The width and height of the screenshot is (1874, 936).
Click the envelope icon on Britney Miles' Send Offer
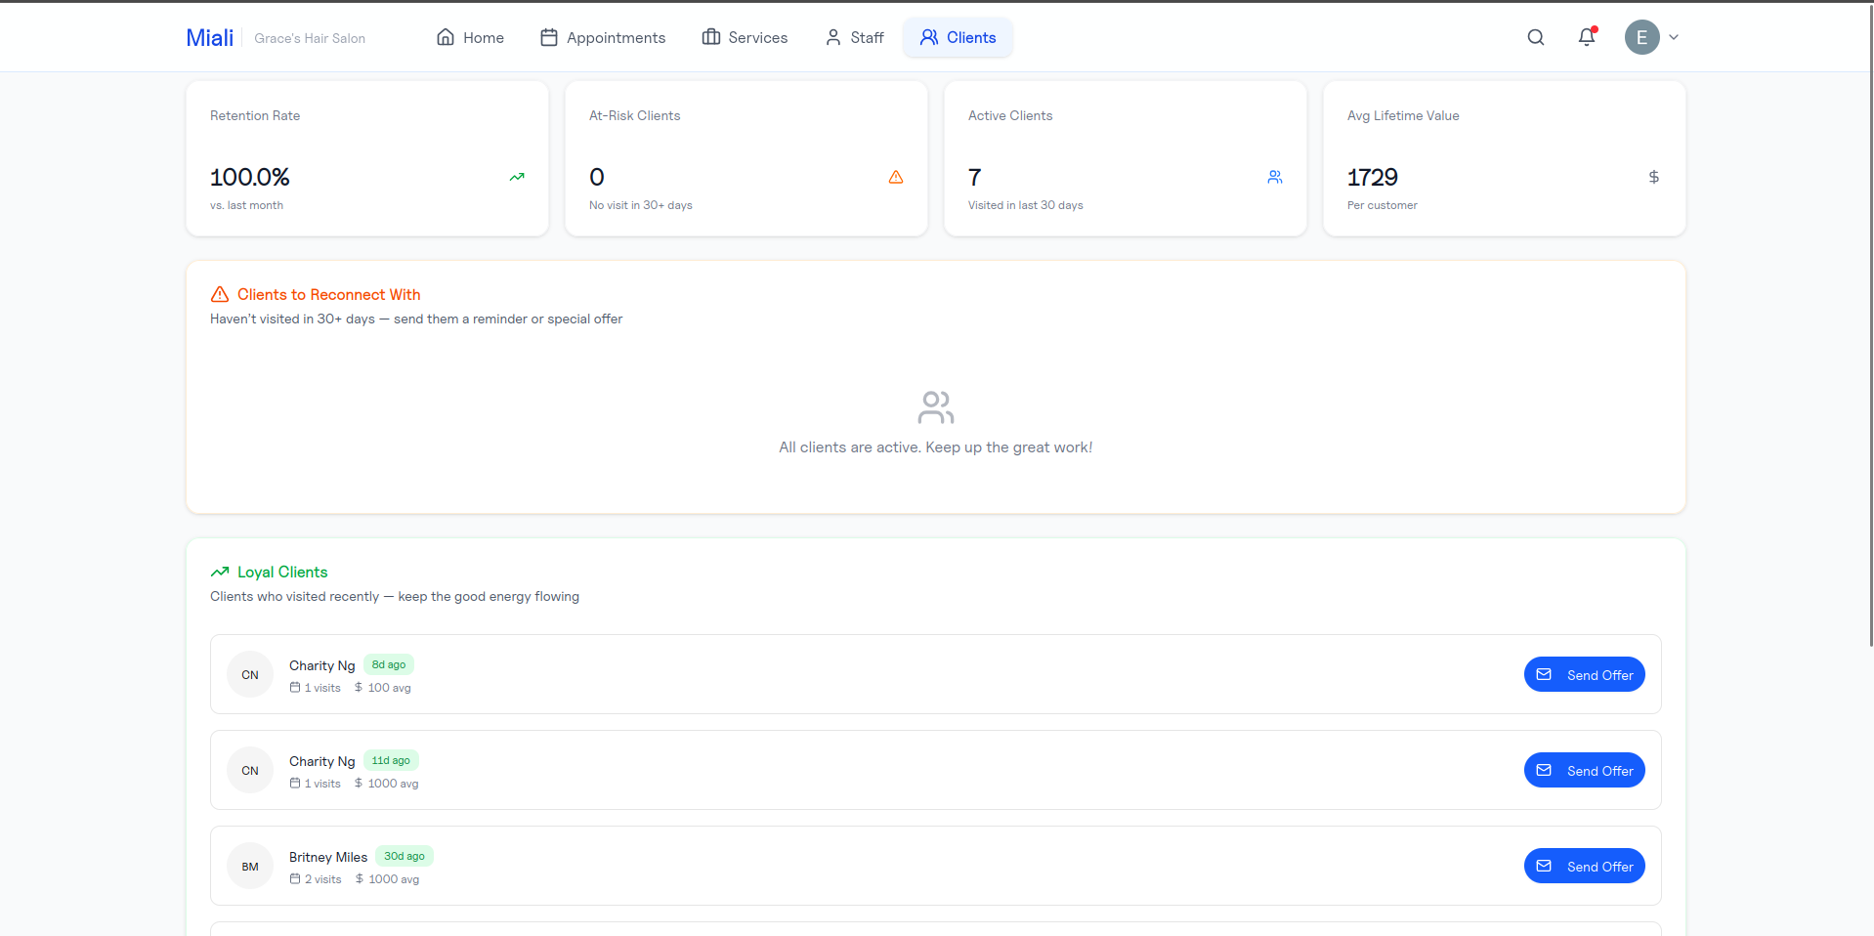(1544, 866)
